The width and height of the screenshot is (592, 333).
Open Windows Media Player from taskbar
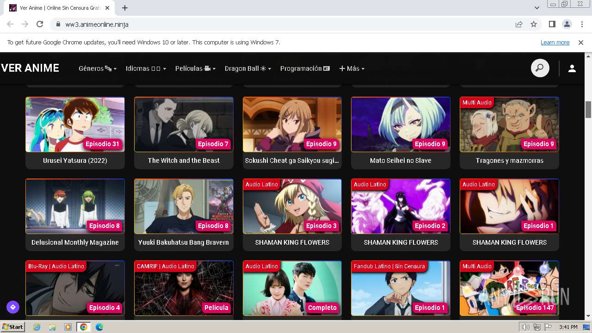[x=68, y=327]
